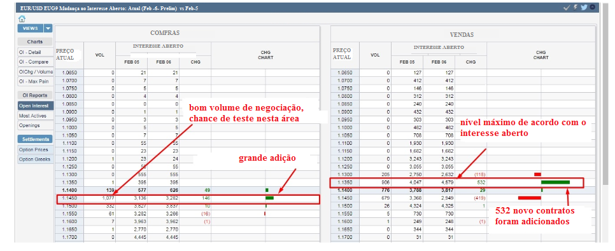Screen dimensions: 615x251
Task: Select the 1.1450 strike row in COMPRAS
Action: (x=188, y=198)
